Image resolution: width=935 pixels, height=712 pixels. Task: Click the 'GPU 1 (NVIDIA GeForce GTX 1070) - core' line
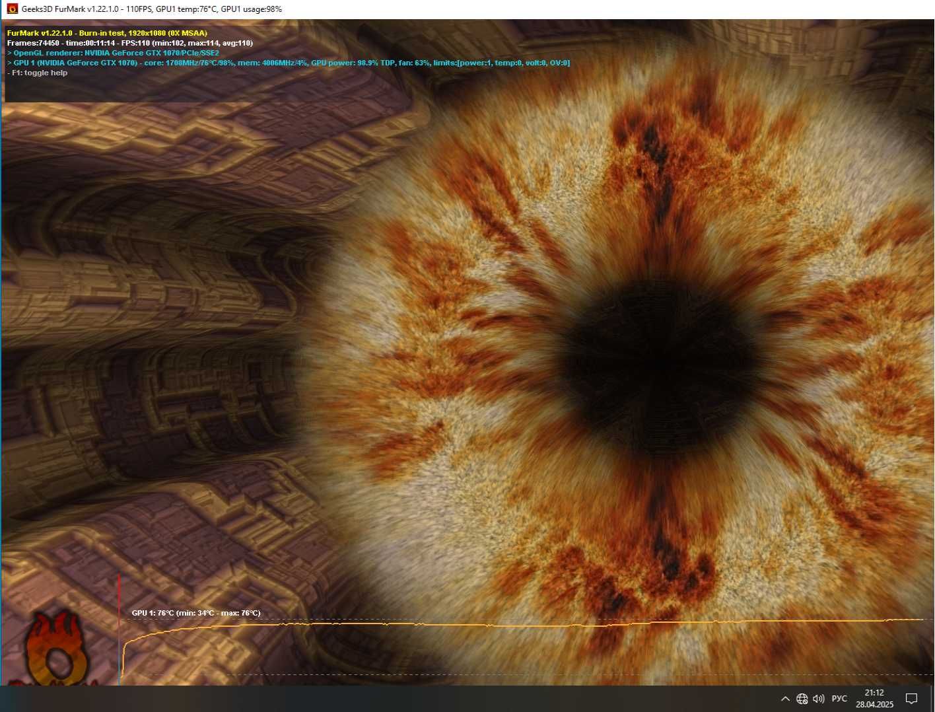289,63
